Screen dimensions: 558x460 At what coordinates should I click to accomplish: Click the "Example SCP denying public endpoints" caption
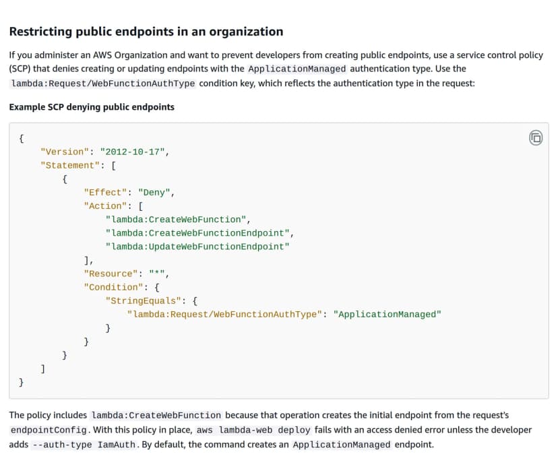[92, 107]
